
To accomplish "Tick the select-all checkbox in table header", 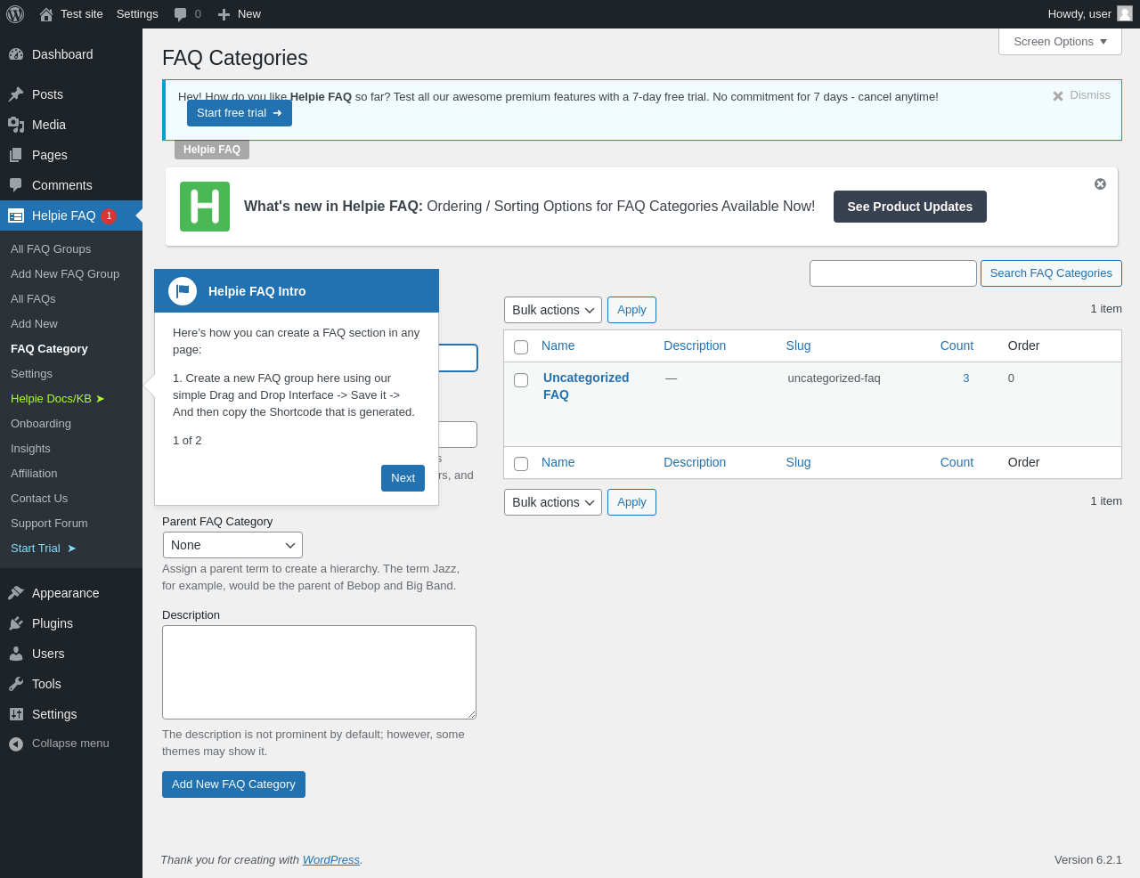I will click(521, 347).
